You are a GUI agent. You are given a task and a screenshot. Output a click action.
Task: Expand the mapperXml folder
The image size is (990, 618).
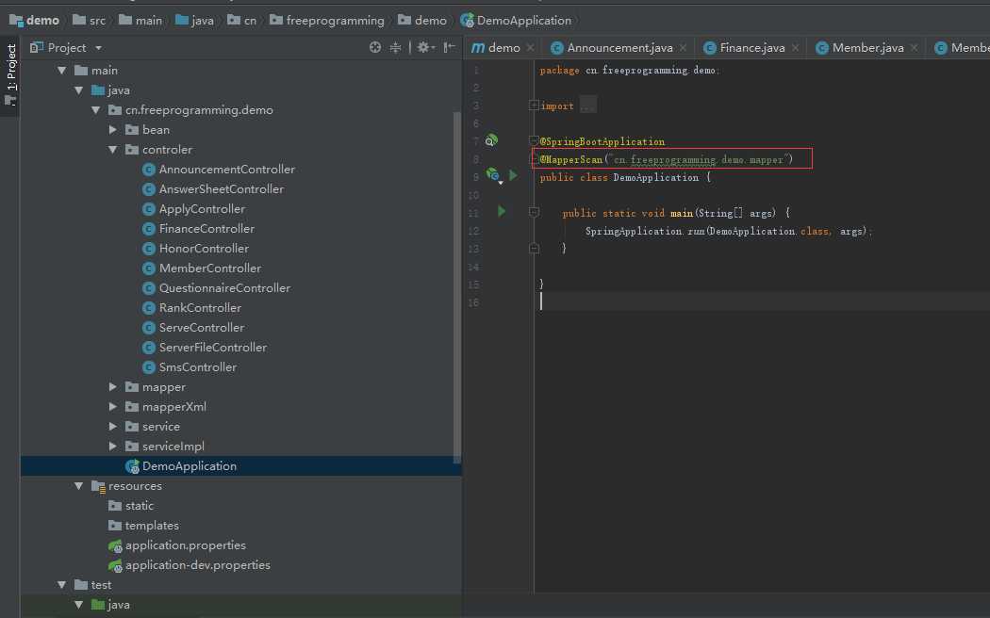pyautogui.click(x=113, y=407)
